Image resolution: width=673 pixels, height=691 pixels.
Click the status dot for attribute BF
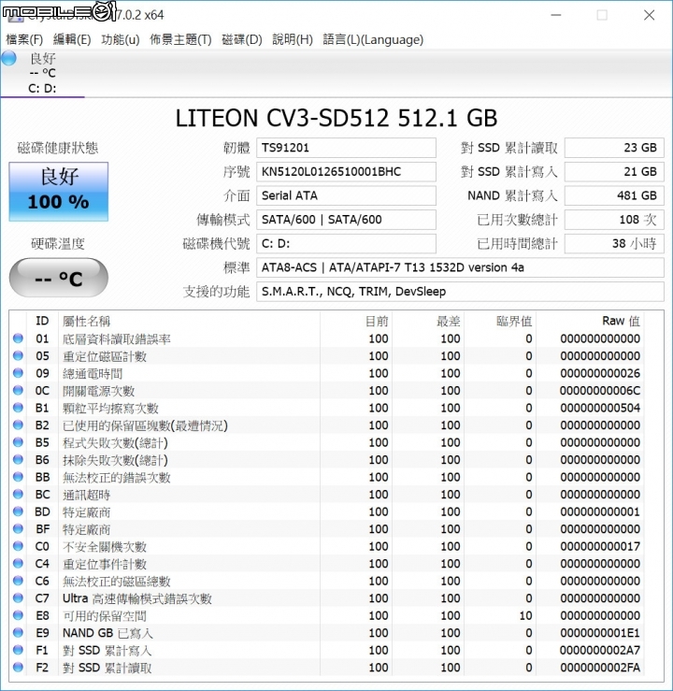coord(18,529)
